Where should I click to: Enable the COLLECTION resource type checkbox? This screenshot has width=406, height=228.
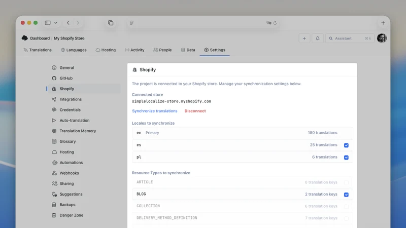pyautogui.click(x=346, y=206)
